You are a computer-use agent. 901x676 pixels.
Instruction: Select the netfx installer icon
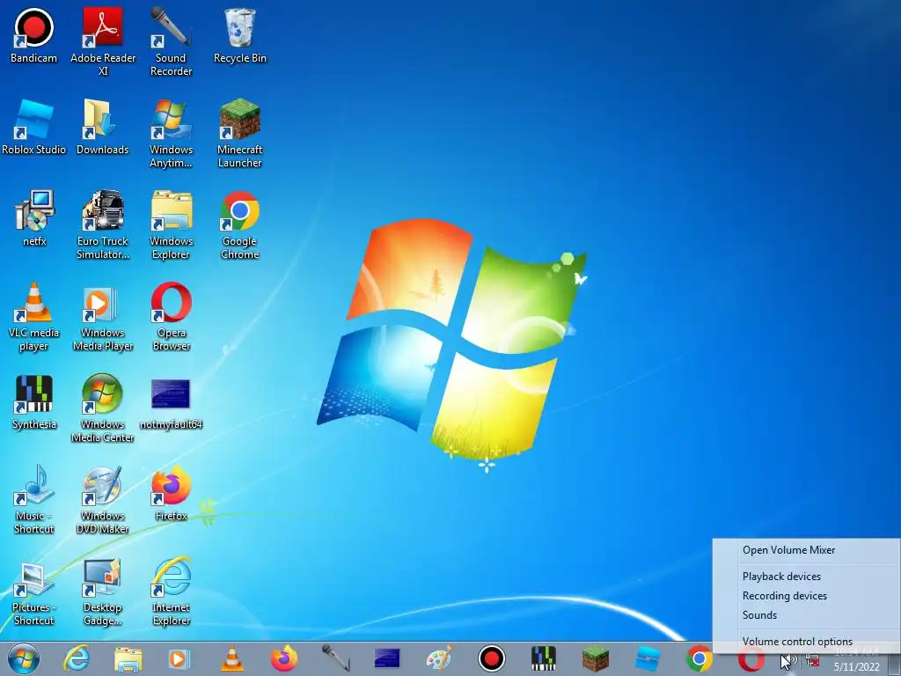tap(34, 218)
